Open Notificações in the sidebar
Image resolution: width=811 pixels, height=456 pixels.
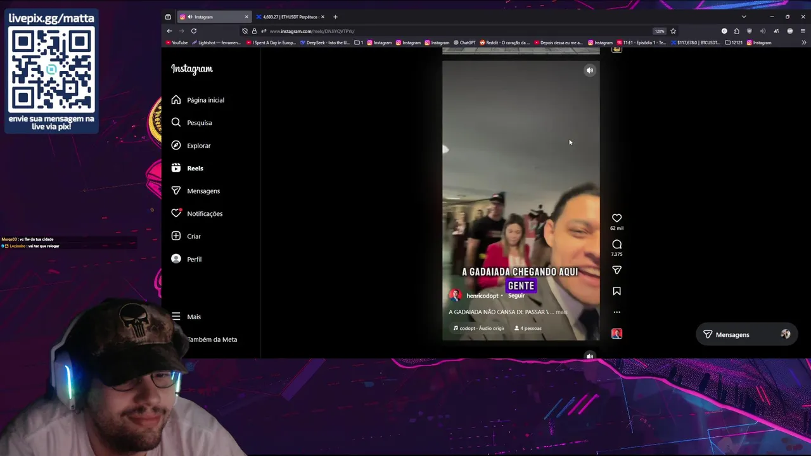click(196, 213)
